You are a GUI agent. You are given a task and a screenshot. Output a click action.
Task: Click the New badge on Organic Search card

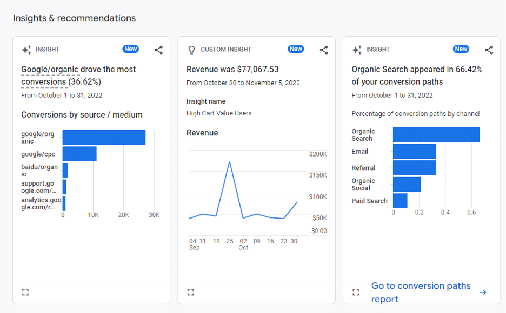coord(461,49)
